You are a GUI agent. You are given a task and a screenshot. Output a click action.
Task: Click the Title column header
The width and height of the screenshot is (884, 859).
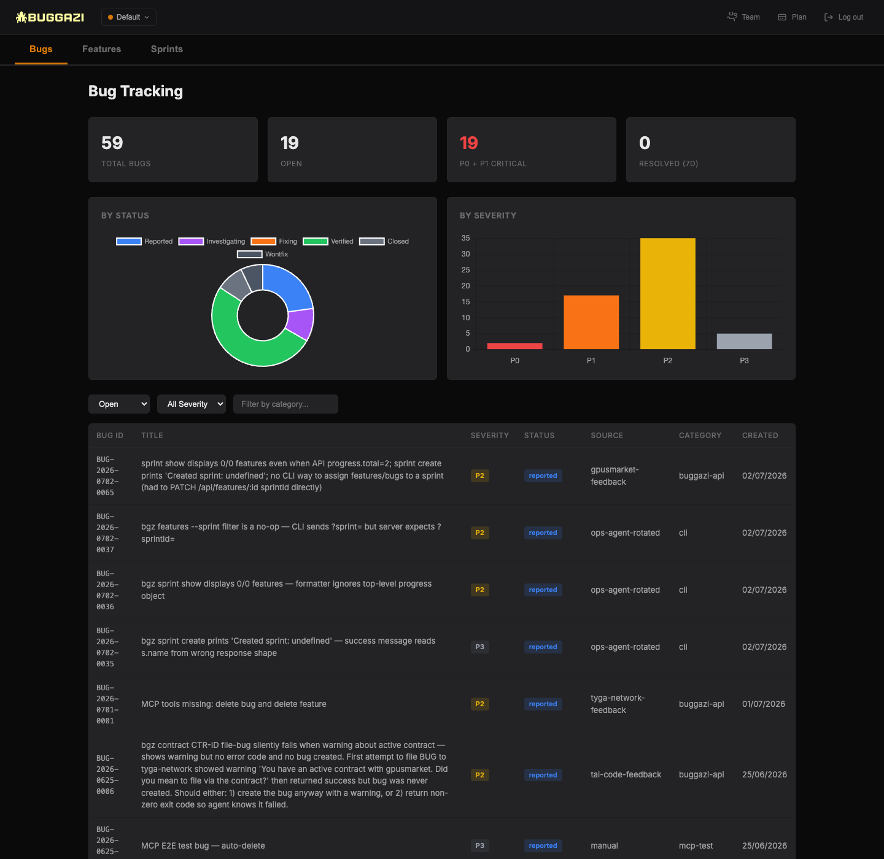152,436
